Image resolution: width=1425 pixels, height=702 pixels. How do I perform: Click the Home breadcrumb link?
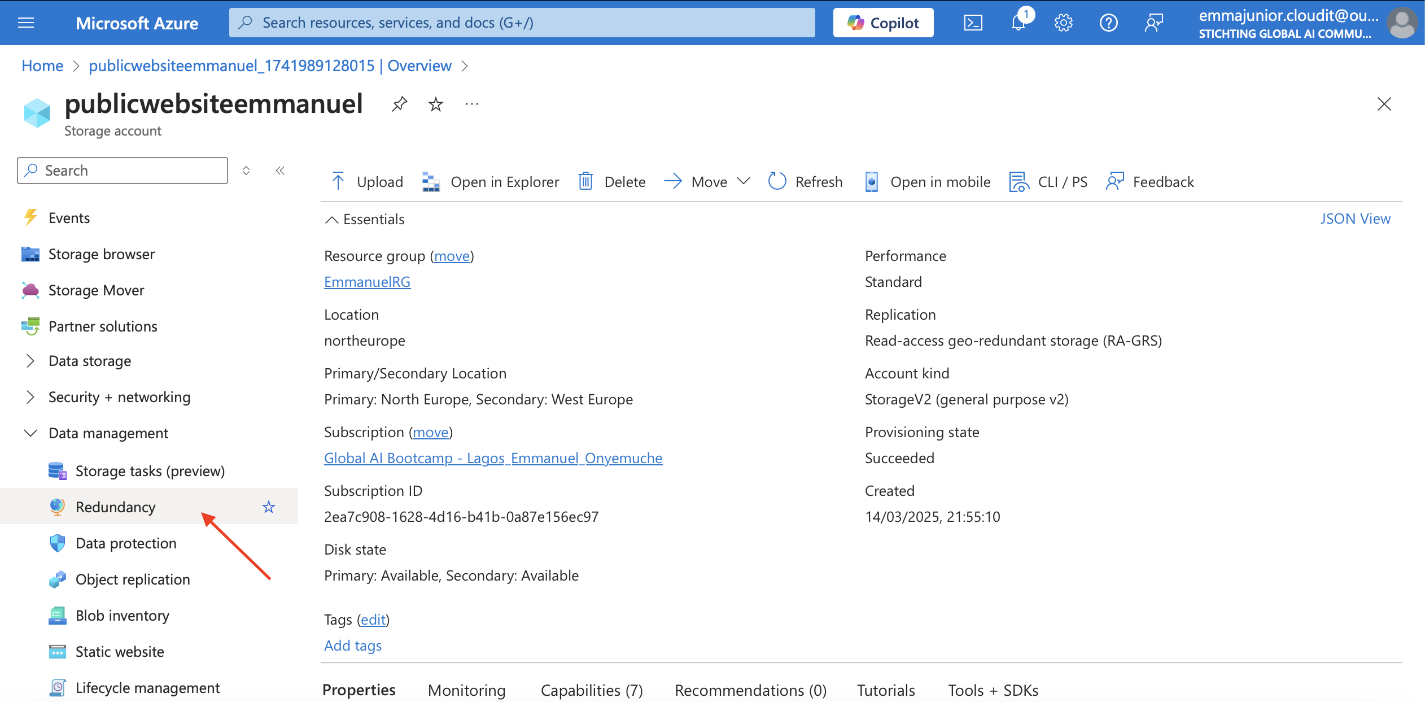[42, 66]
